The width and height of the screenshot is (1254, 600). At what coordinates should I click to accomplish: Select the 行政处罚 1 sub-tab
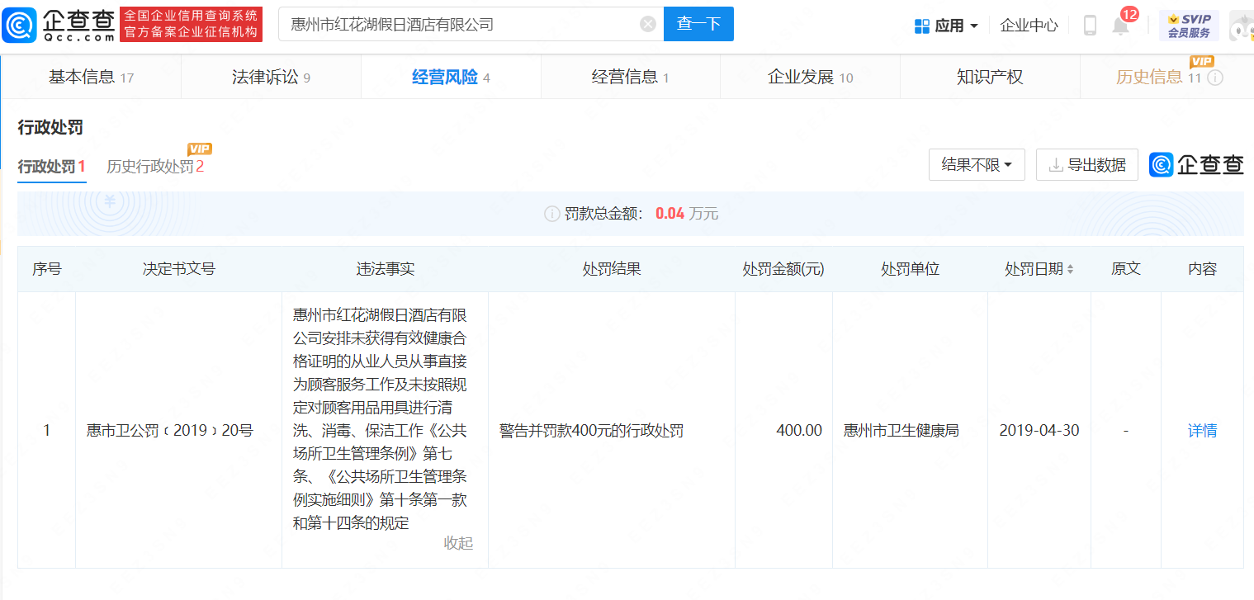pos(51,167)
